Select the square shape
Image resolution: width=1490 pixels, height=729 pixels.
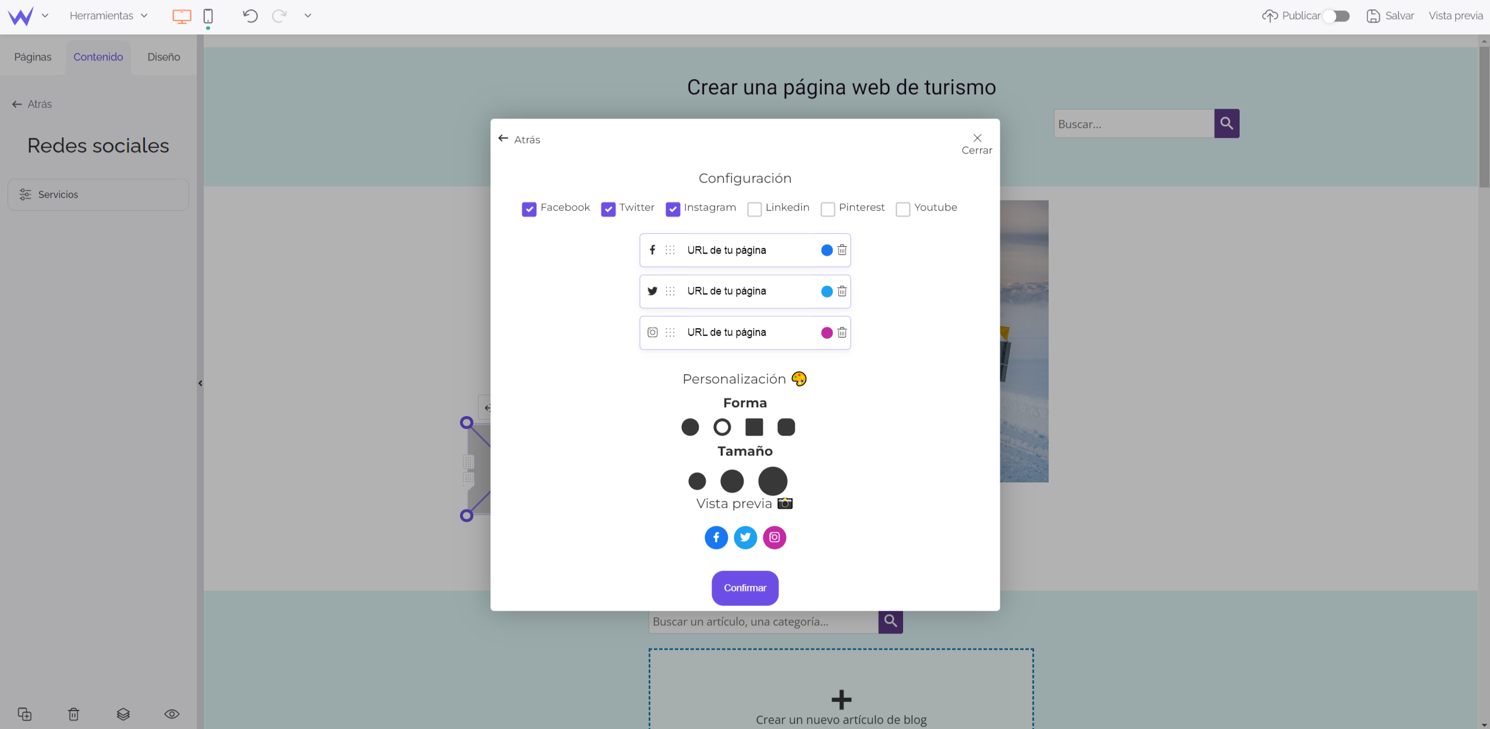pyautogui.click(x=754, y=427)
